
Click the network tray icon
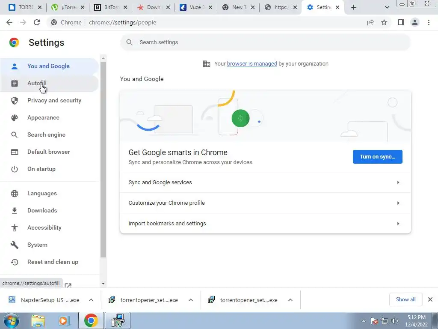(x=385, y=321)
